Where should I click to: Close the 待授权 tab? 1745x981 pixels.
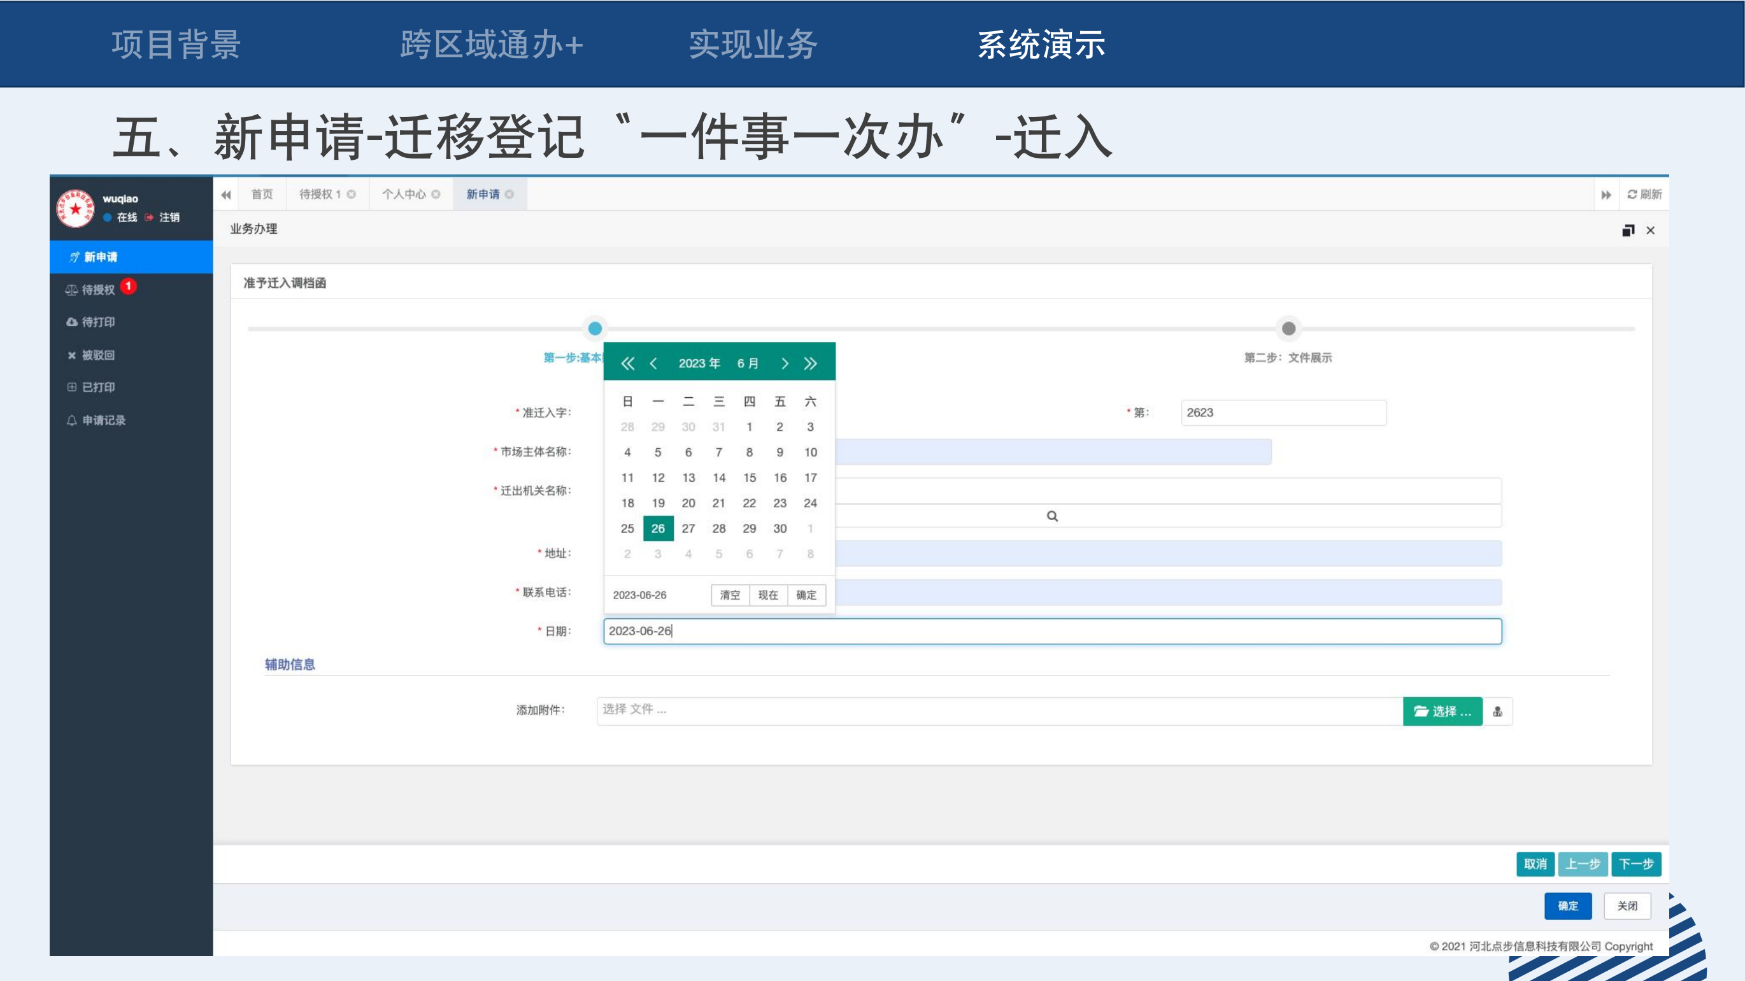click(x=352, y=194)
